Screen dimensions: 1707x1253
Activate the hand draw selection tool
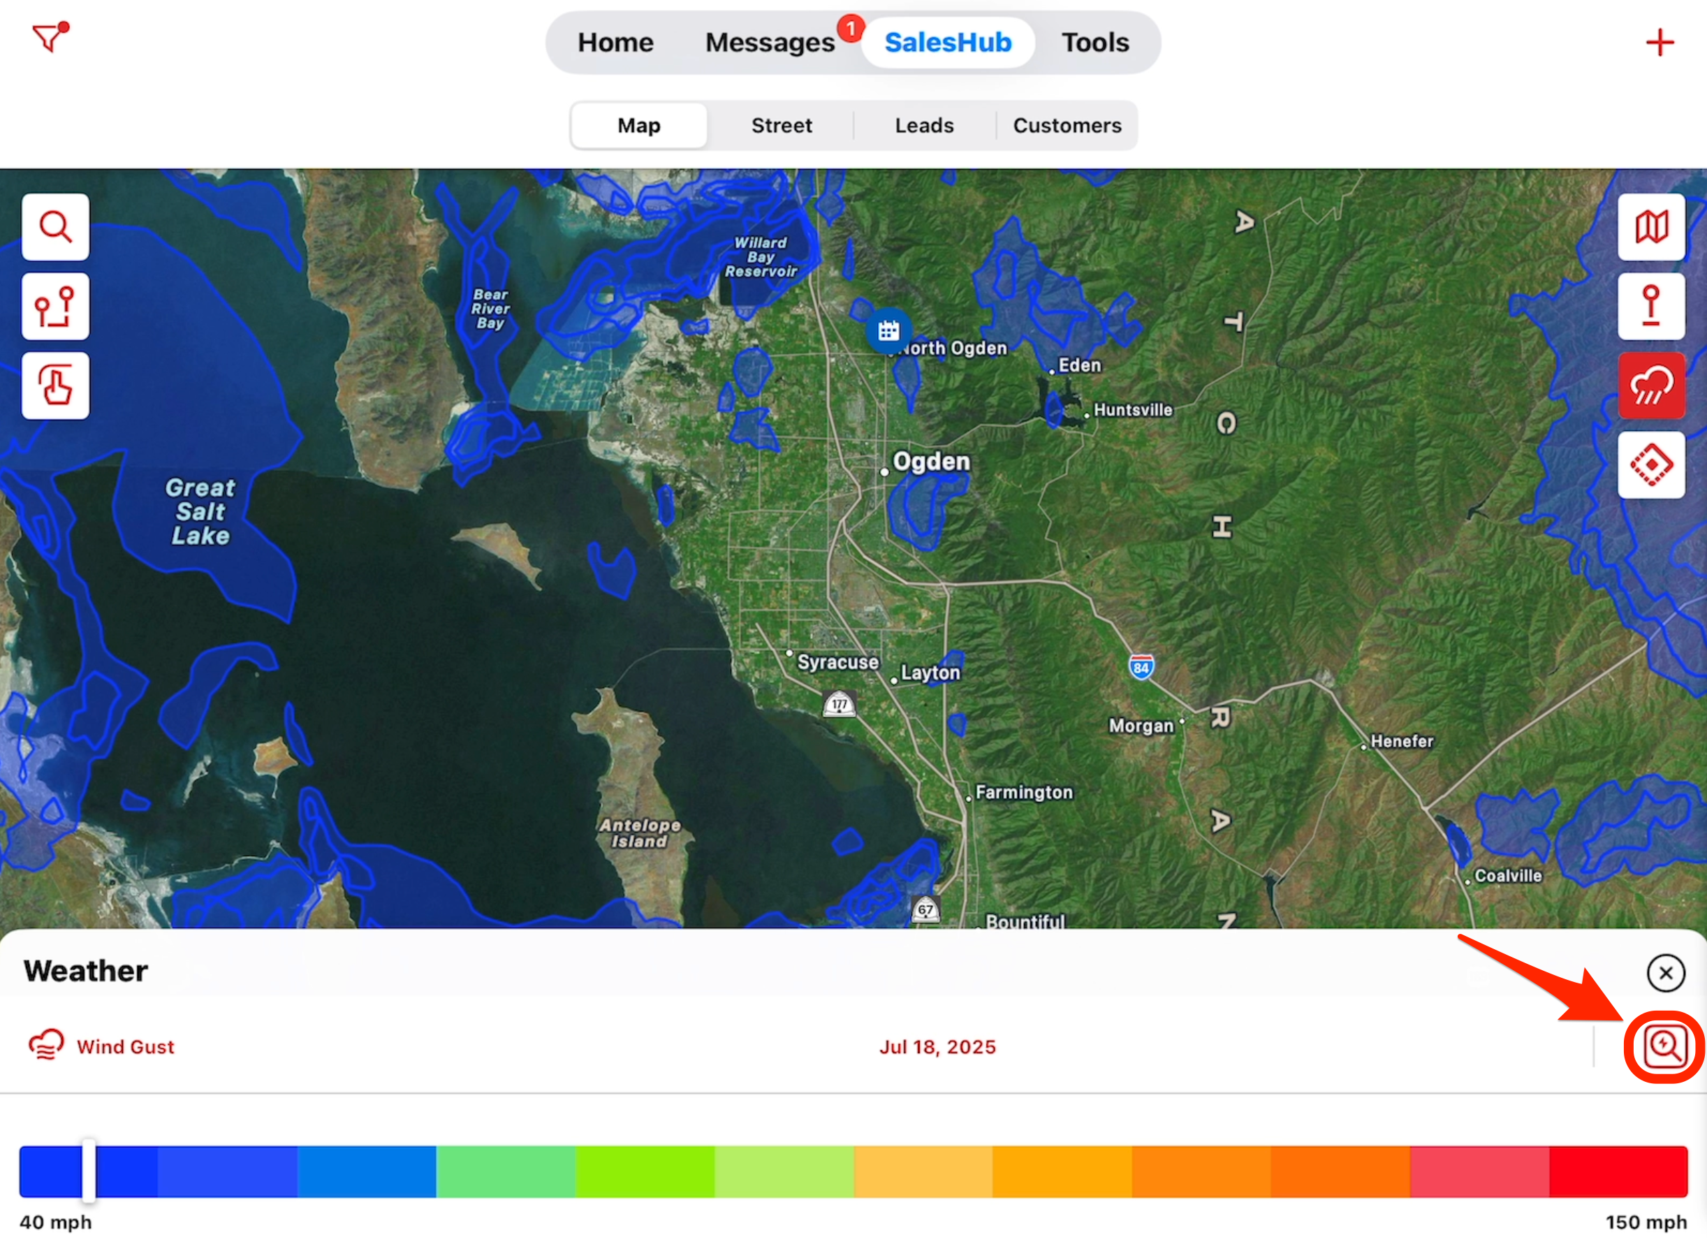pyautogui.click(x=55, y=386)
